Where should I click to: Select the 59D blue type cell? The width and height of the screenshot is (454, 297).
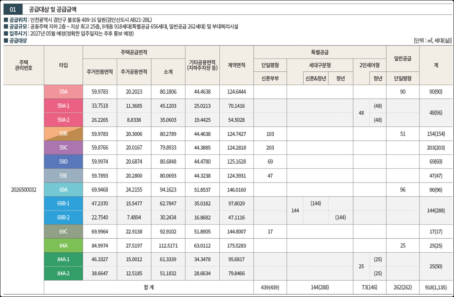click(64, 161)
